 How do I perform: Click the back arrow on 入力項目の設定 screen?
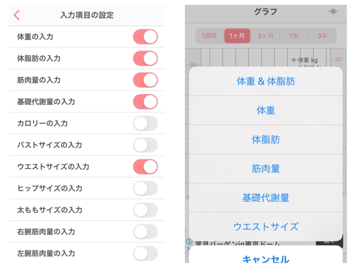click(17, 14)
